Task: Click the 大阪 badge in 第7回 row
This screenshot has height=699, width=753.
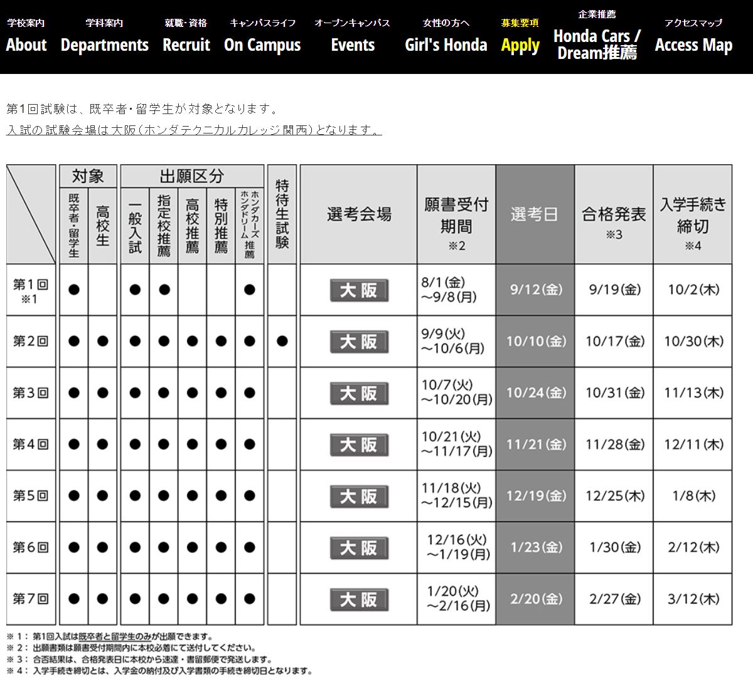Action: click(359, 599)
